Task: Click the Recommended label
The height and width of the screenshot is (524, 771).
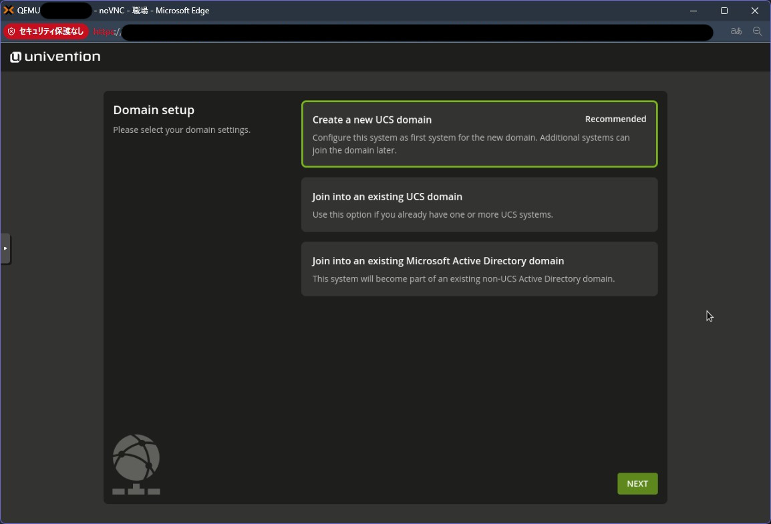Action: 615,119
